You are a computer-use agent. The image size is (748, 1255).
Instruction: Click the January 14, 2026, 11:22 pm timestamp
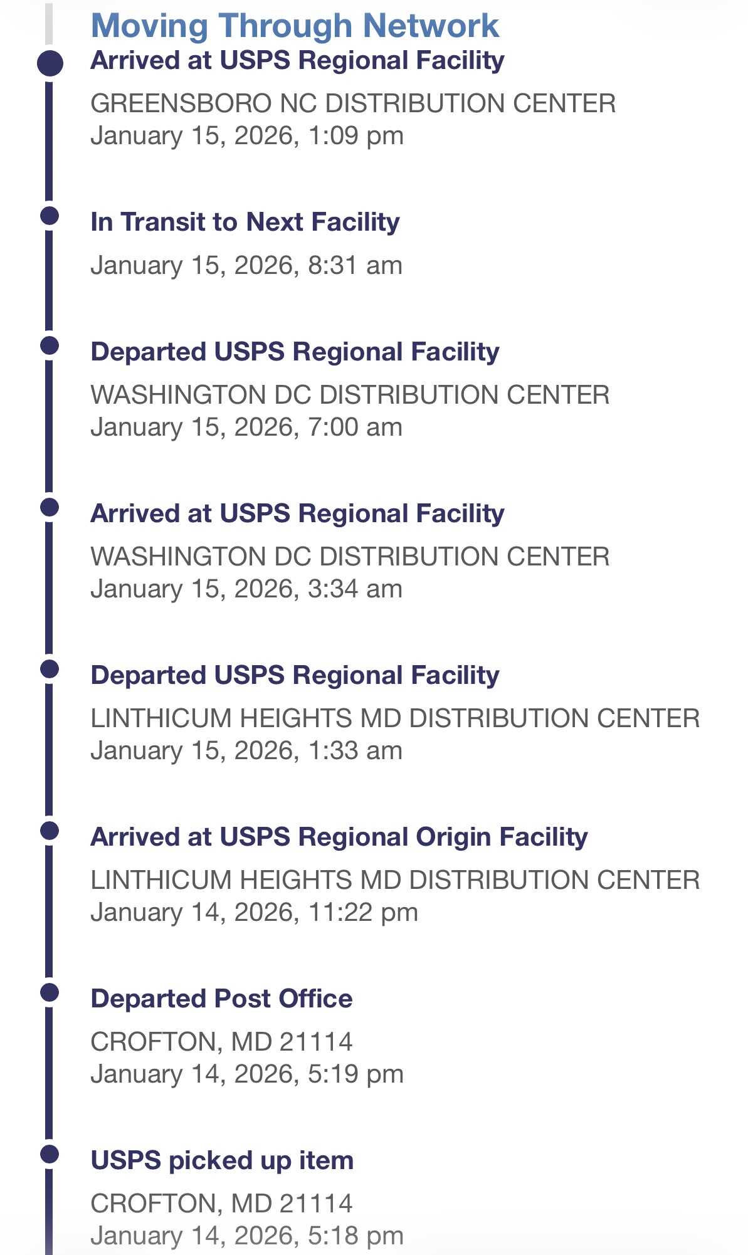pyautogui.click(x=254, y=913)
